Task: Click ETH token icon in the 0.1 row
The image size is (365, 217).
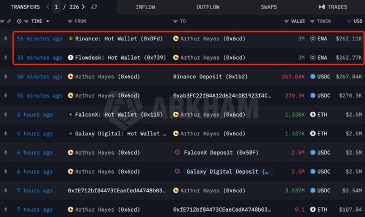Action: pos(313,209)
